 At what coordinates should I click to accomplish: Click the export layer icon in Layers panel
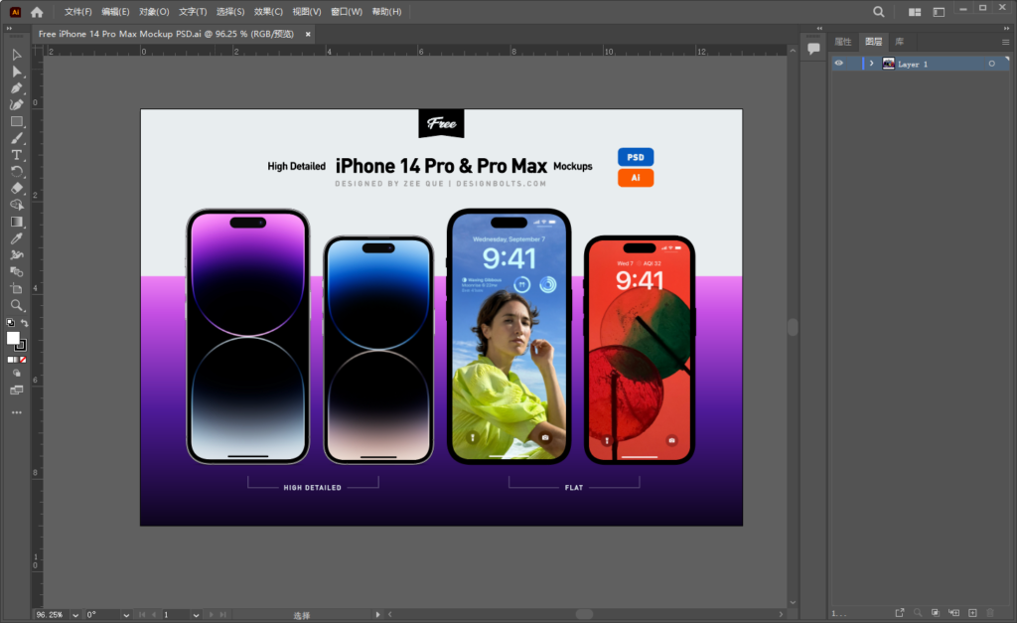tap(900, 613)
